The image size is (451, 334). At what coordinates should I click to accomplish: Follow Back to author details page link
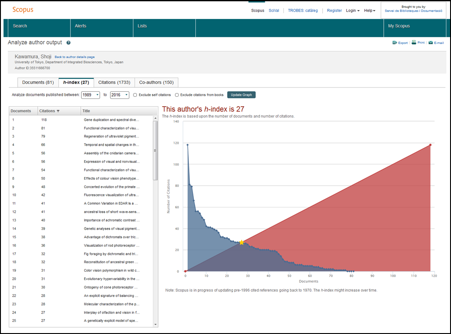[74, 57]
